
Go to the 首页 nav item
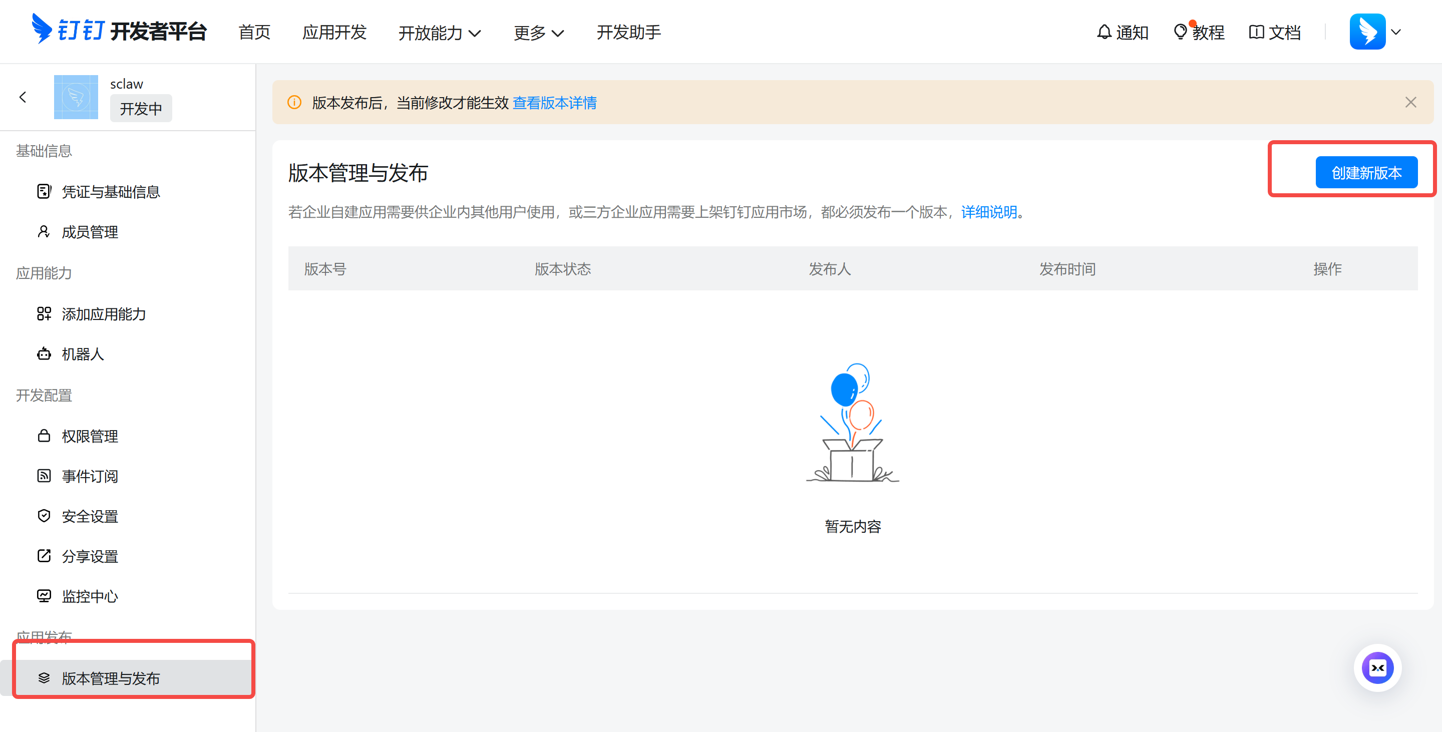click(x=254, y=32)
